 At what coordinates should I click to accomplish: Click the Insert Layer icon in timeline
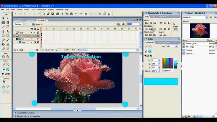pos(15,50)
